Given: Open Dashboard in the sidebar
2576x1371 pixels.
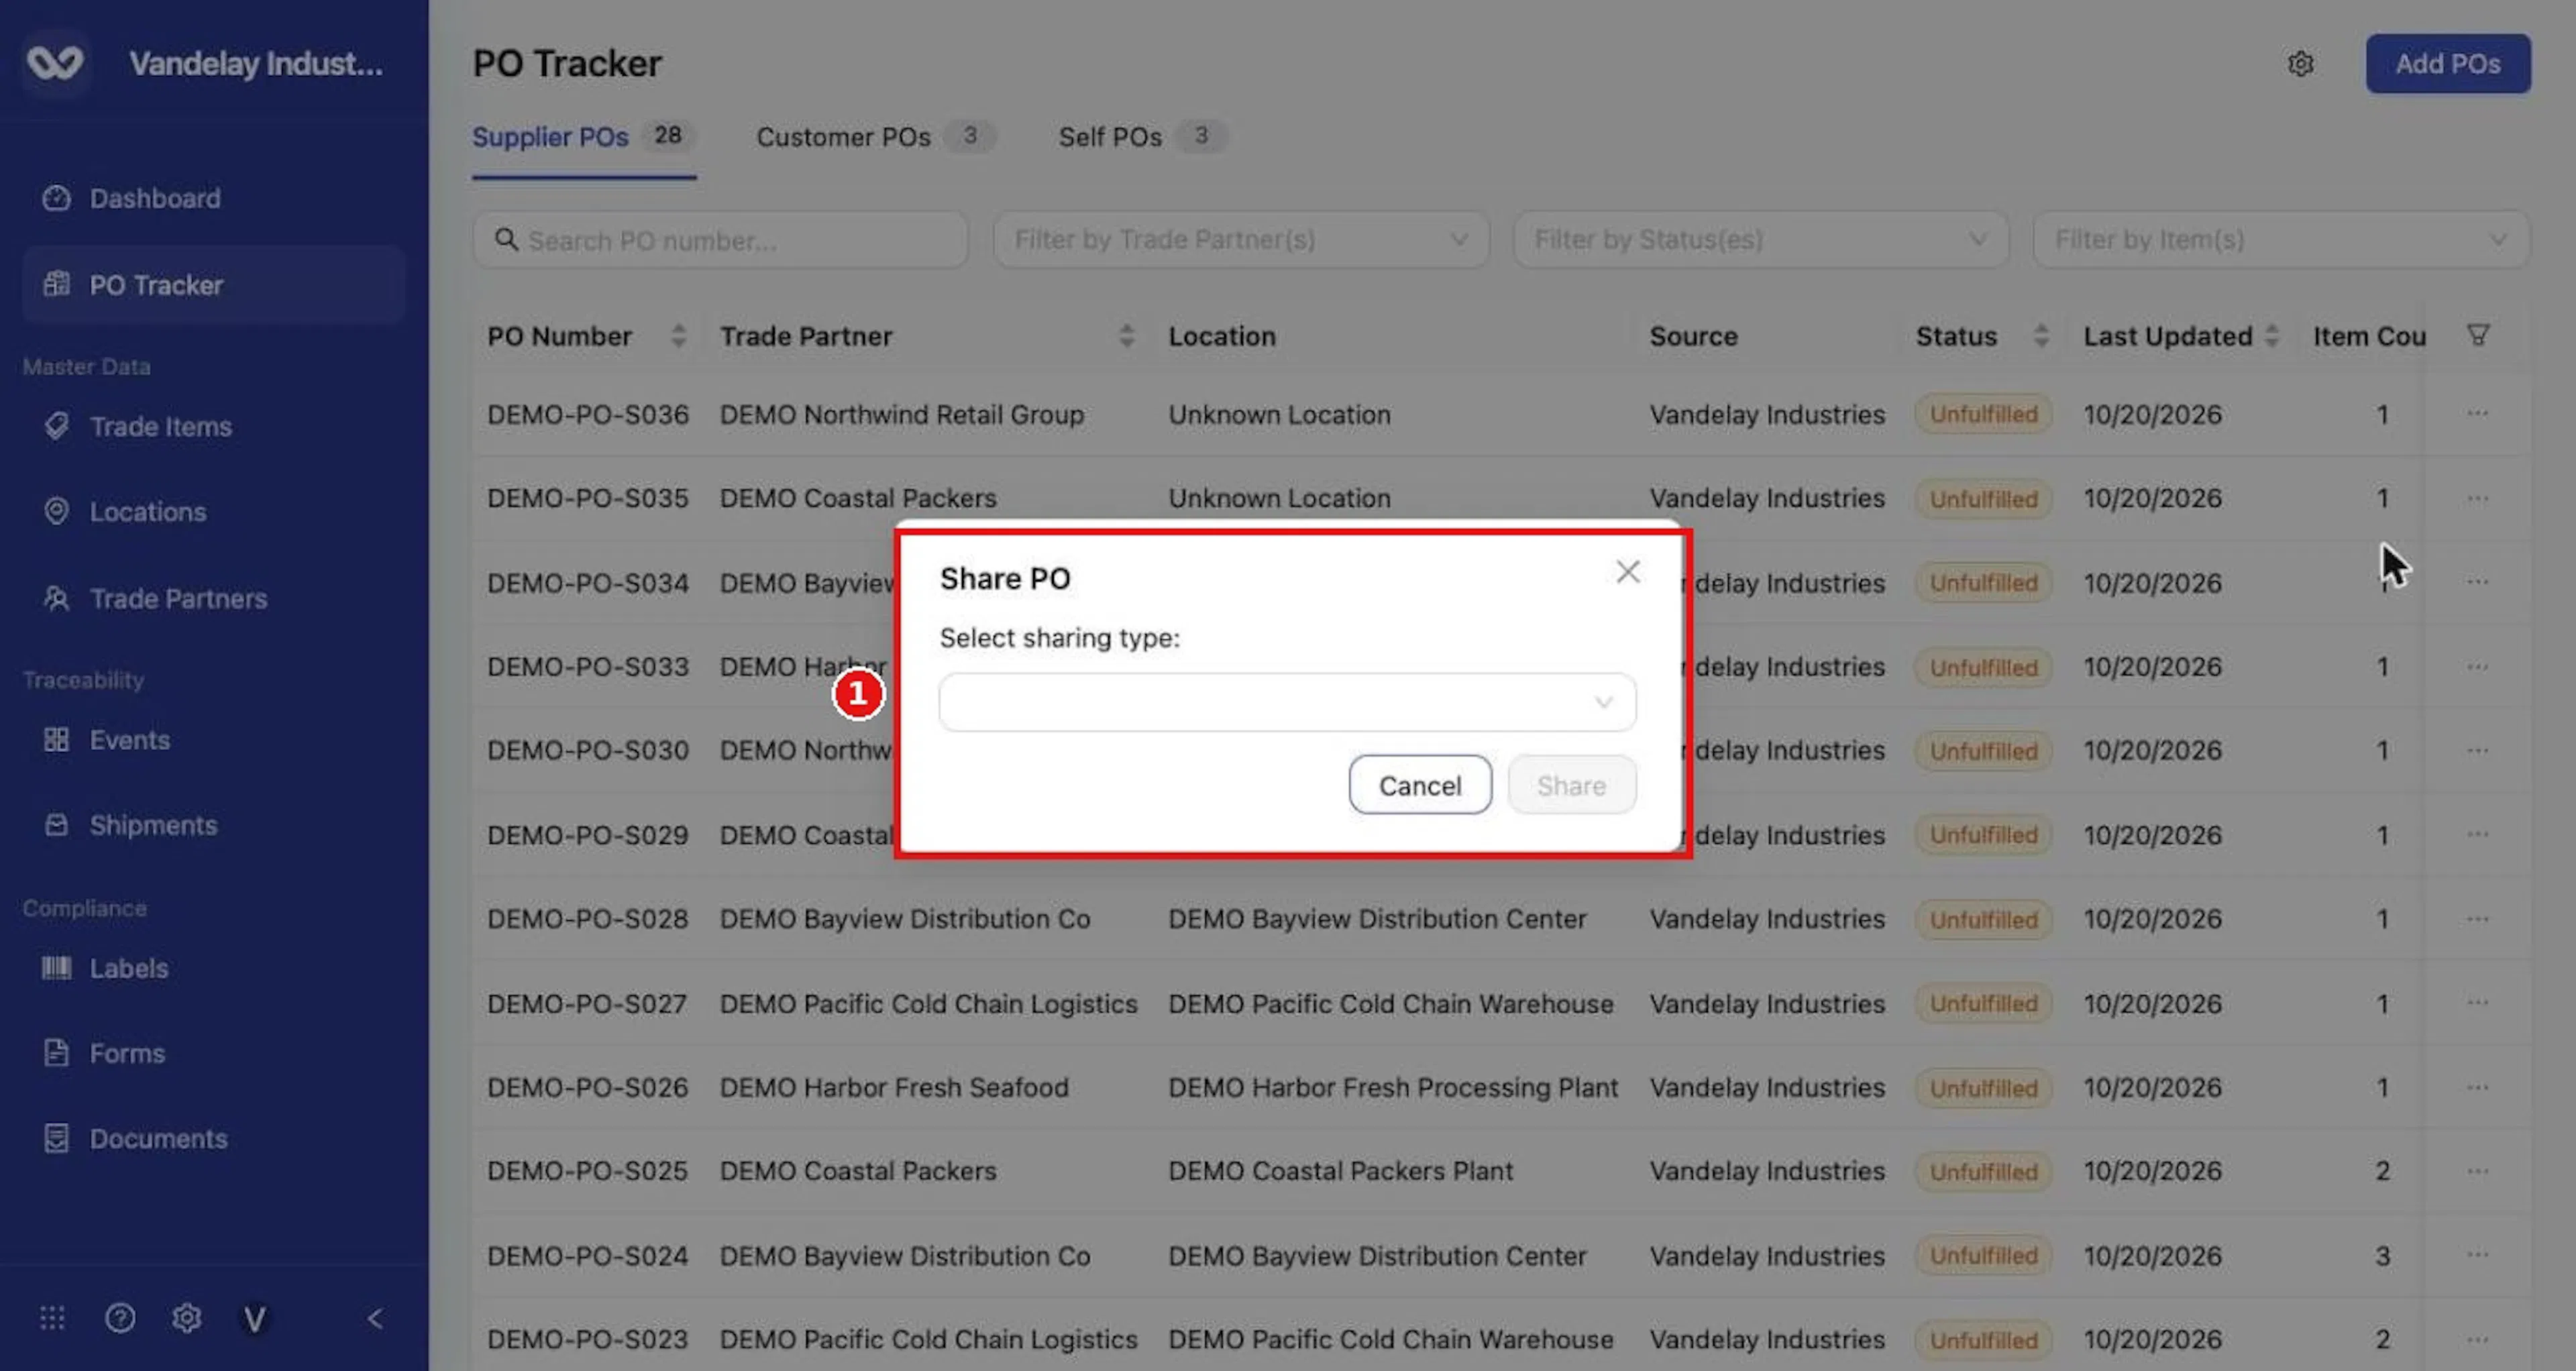Looking at the screenshot, I should pyautogui.click(x=213, y=198).
